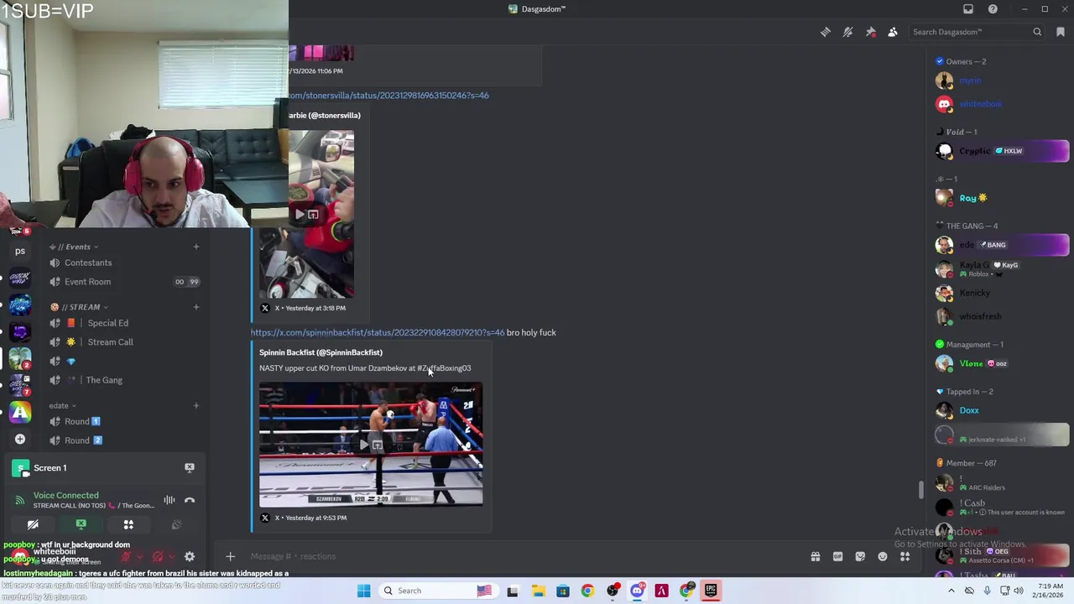Viewport: 1074px width, 604px height.
Task: Open noise suppression settings
Action: tap(169, 501)
